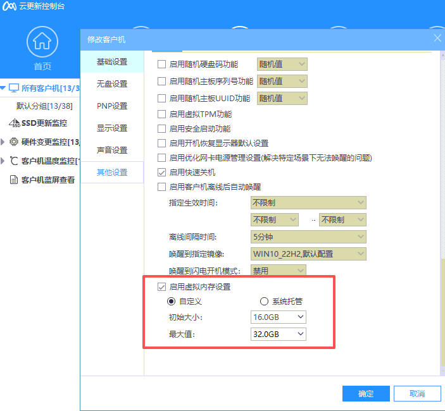This screenshot has width=445, height=411.
Task: Switch to the 基础设置 tab
Action: tap(112, 61)
